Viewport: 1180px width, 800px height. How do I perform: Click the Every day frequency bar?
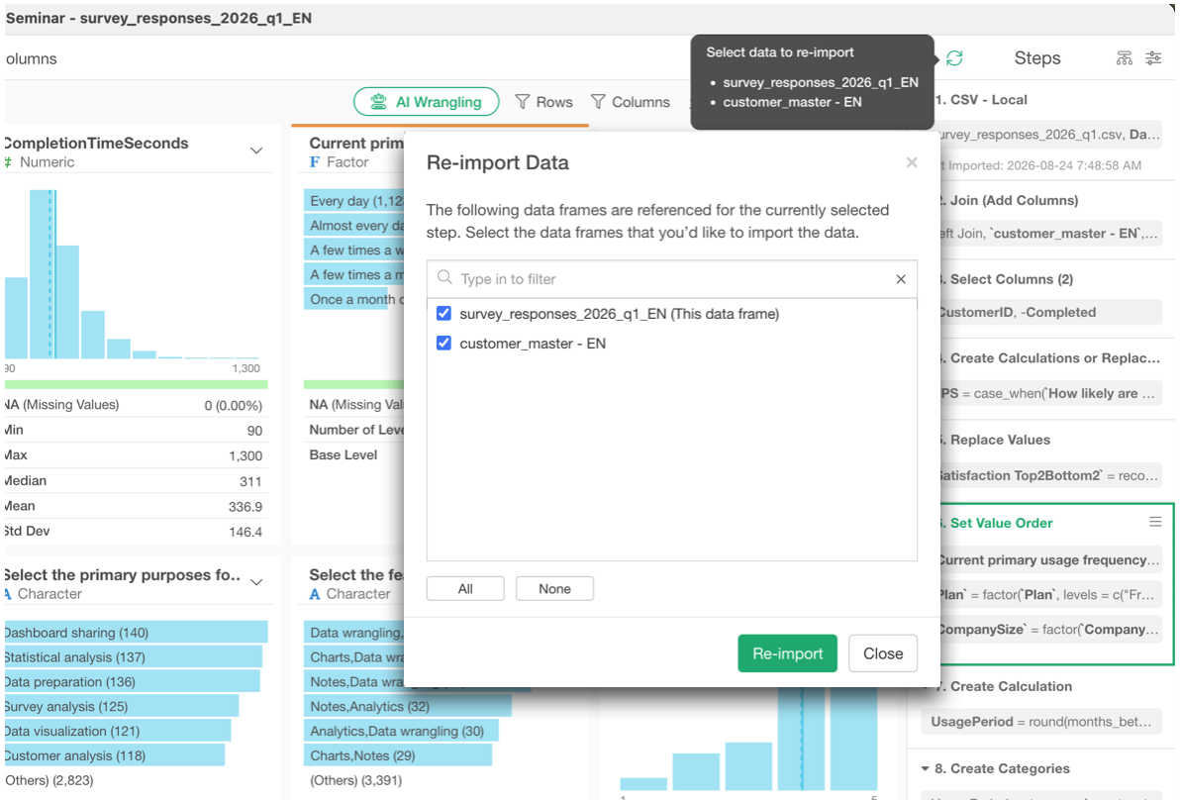pos(353,201)
